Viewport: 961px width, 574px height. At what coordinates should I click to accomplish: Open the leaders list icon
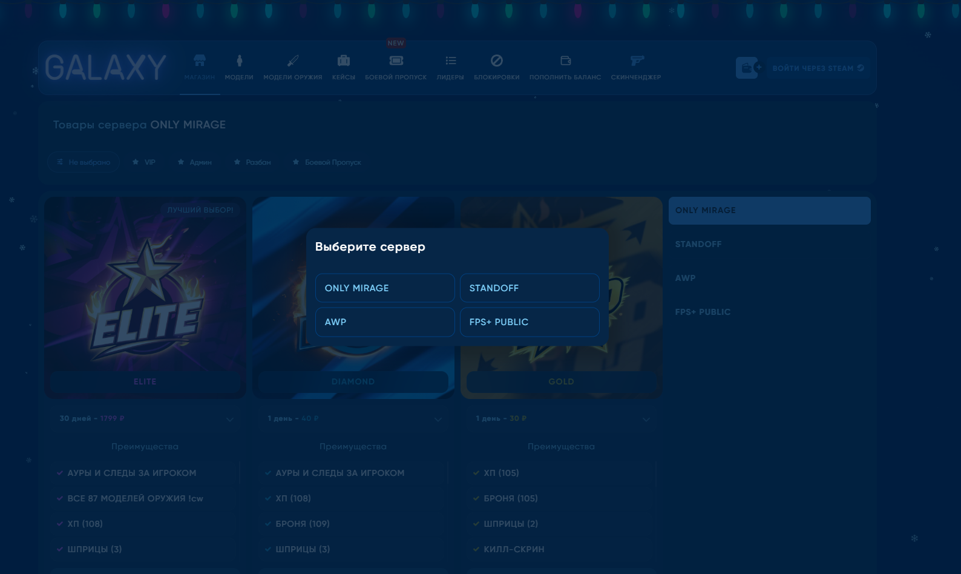pos(450,61)
